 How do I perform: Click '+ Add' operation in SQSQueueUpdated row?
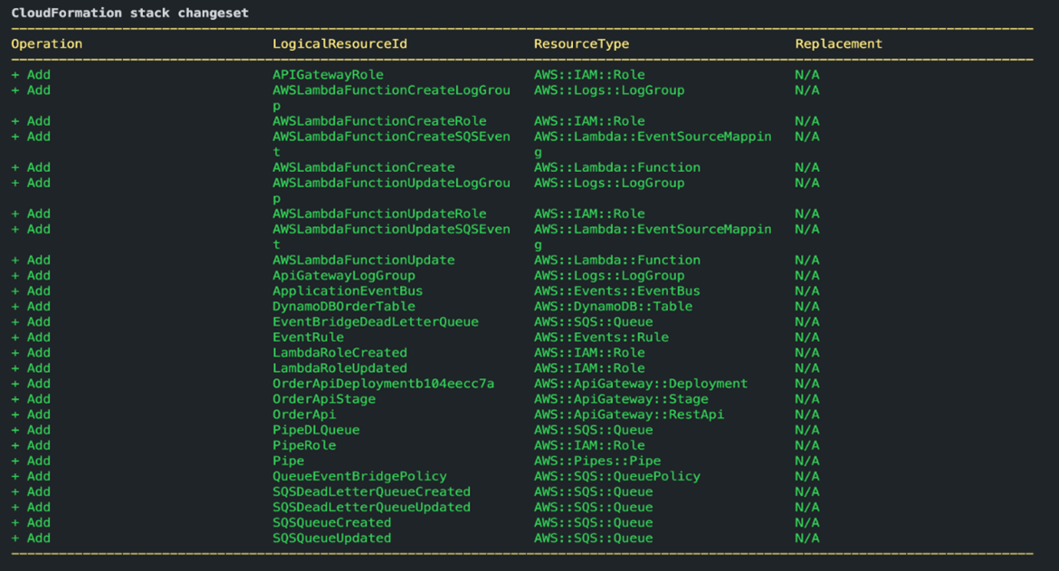point(31,538)
